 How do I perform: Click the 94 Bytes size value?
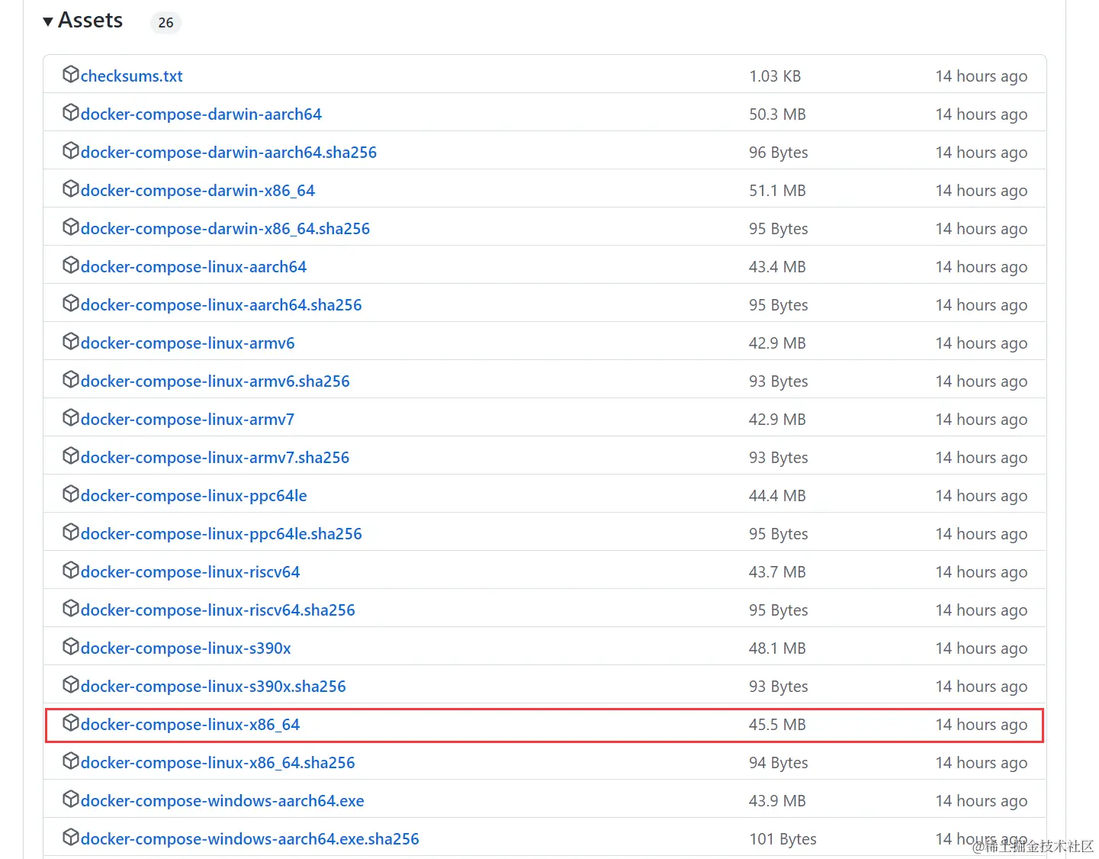779,763
